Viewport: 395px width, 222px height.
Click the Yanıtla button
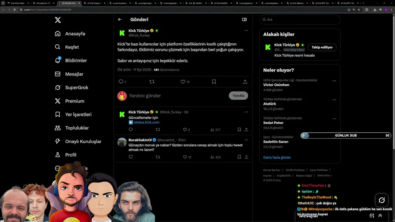(x=238, y=96)
